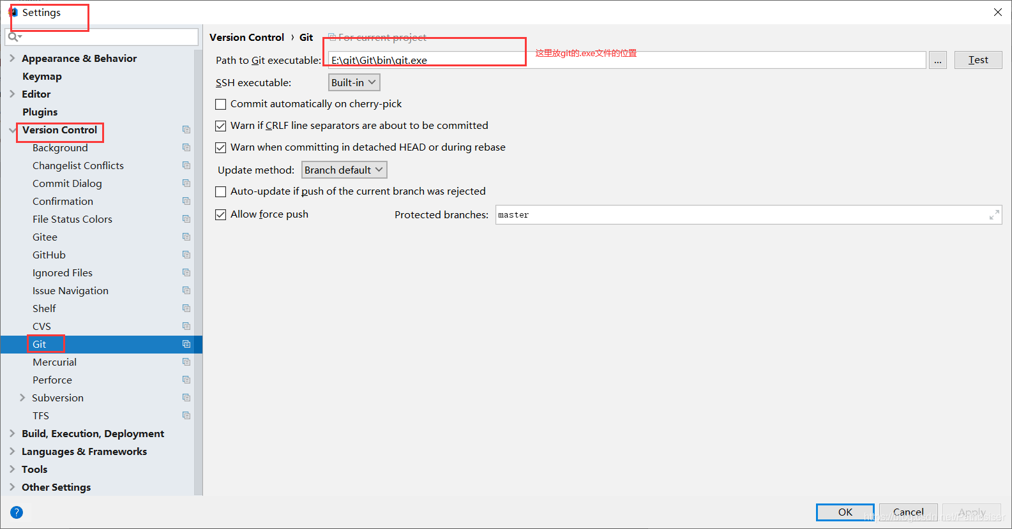Browse for Git executable with ... button
The width and height of the screenshot is (1012, 529).
[938, 60]
